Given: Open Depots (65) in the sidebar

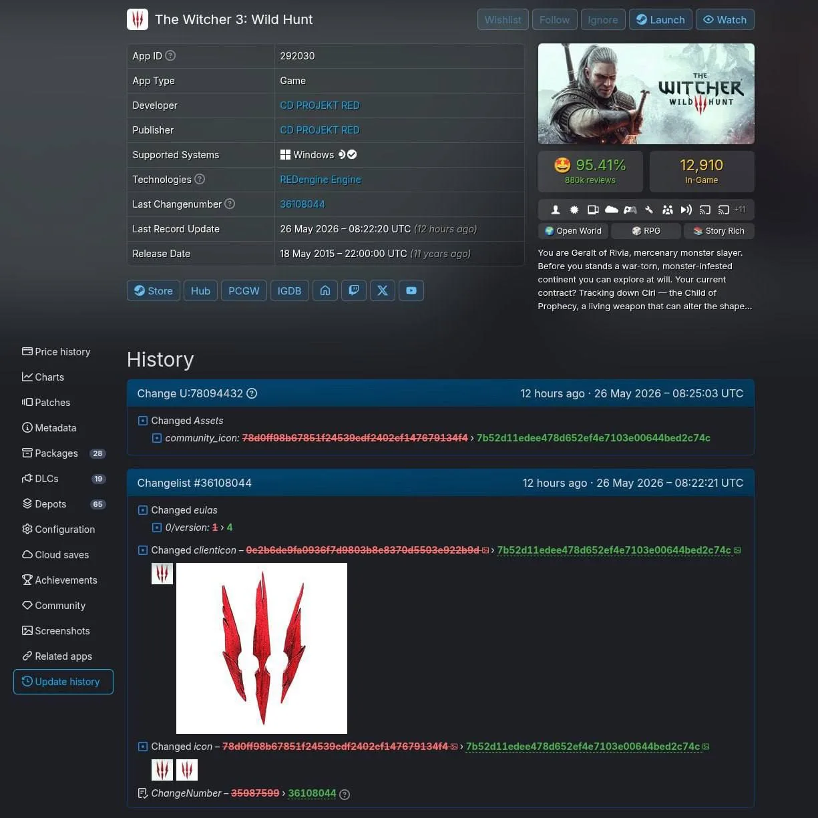Looking at the screenshot, I should 63,504.
